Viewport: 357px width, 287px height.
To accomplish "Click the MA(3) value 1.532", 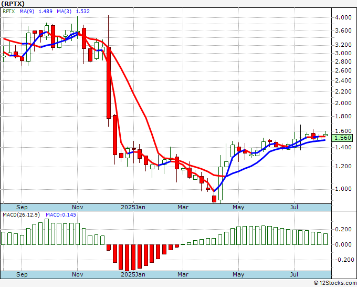I will [x=82, y=12].
